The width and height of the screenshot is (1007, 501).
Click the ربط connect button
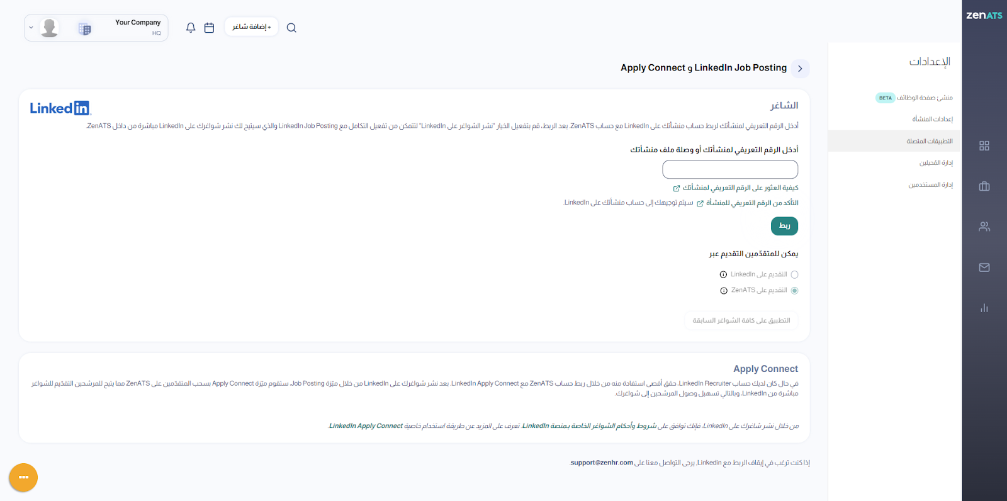click(784, 226)
